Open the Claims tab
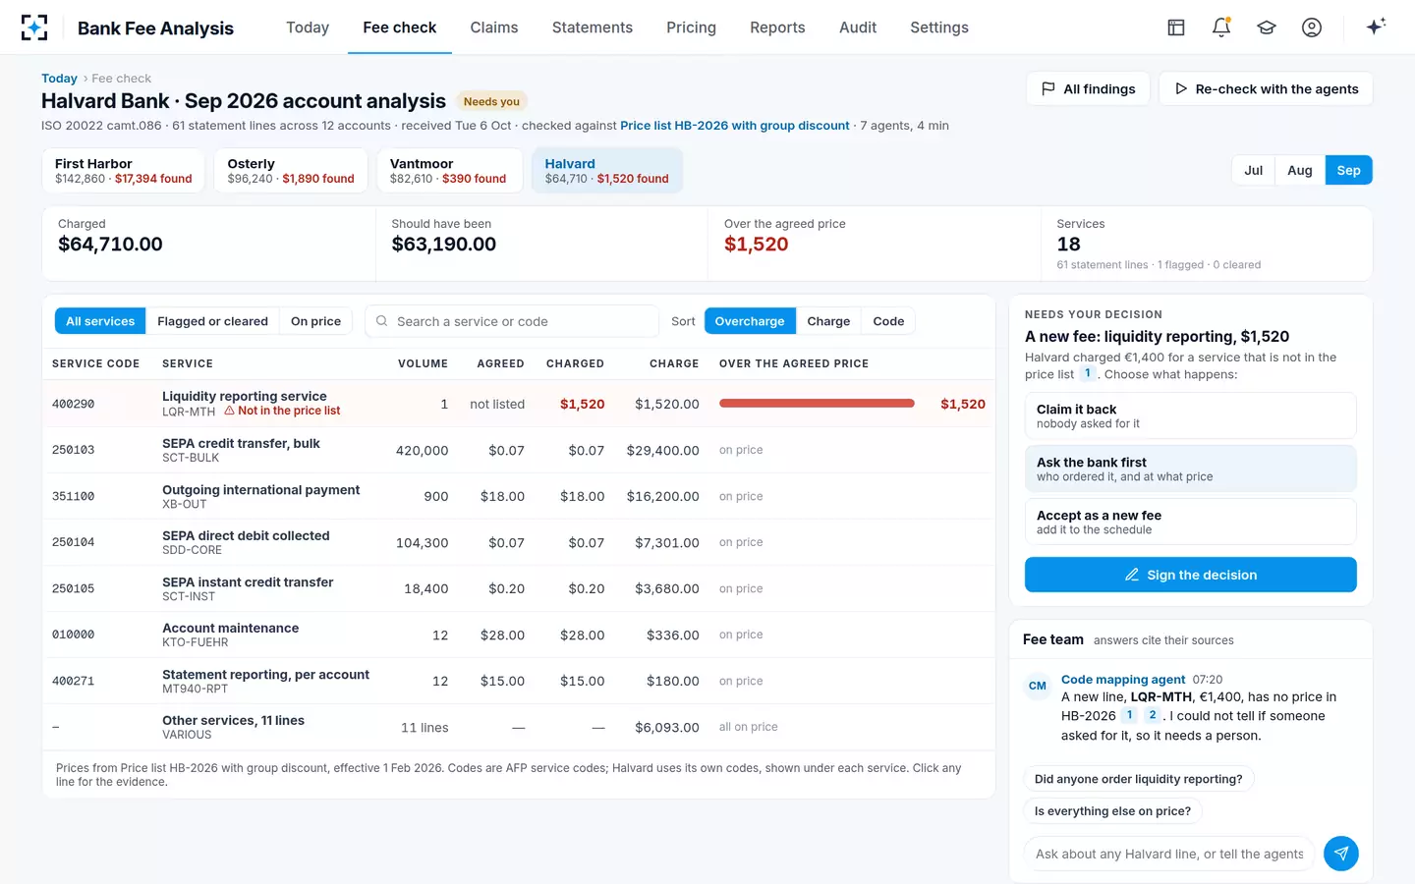This screenshot has width=1415, height=884. [494, 28]
